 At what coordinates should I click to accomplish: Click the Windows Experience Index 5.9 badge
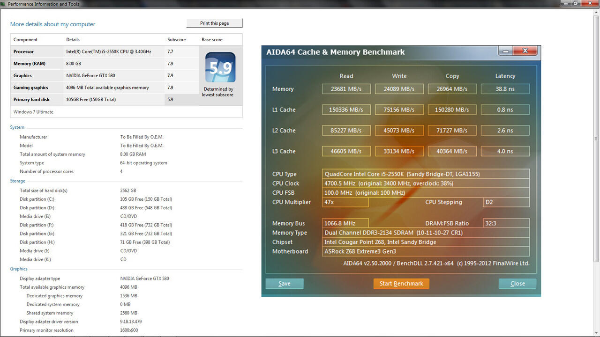[x=220, y=68]
